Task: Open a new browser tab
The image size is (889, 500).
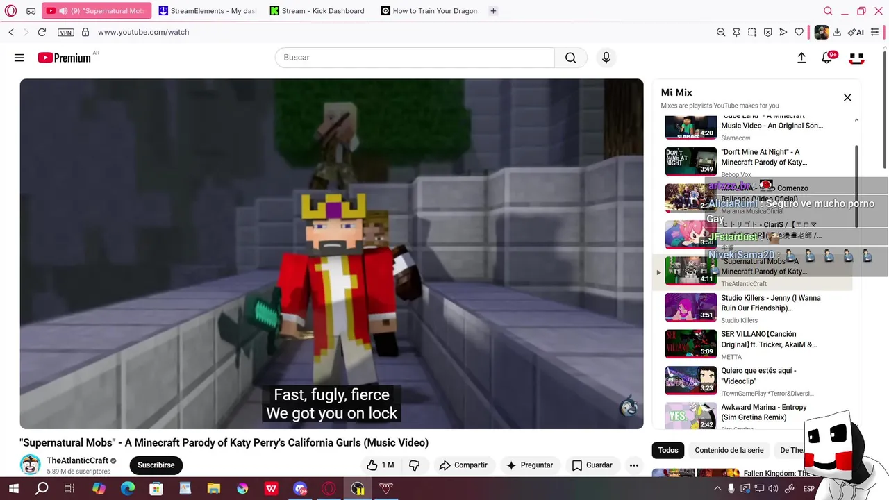Action: tap(493, 11)
